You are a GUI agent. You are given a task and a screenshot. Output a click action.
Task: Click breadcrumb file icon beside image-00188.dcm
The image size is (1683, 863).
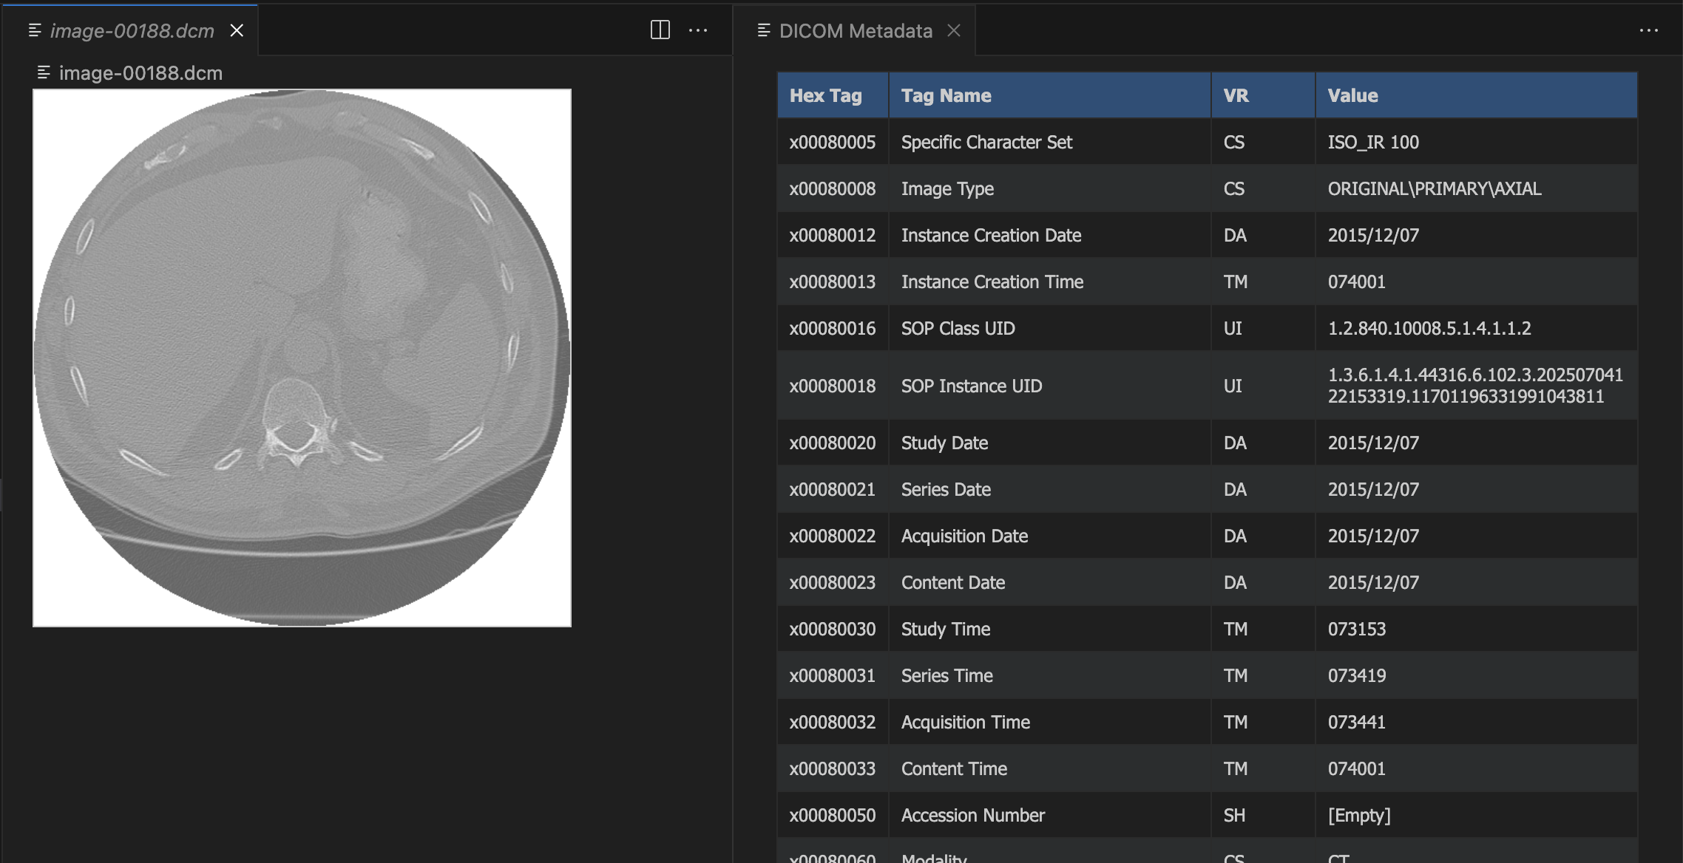click(x=44, y=72)
